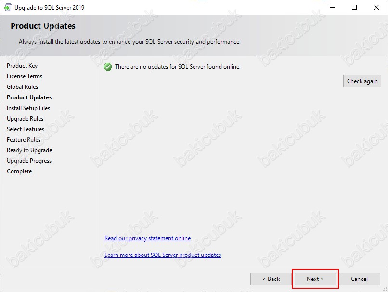The width and height of the screenshot is (388, 292).
Task: Open the privacy statement online link
Action: pos(147,238)
